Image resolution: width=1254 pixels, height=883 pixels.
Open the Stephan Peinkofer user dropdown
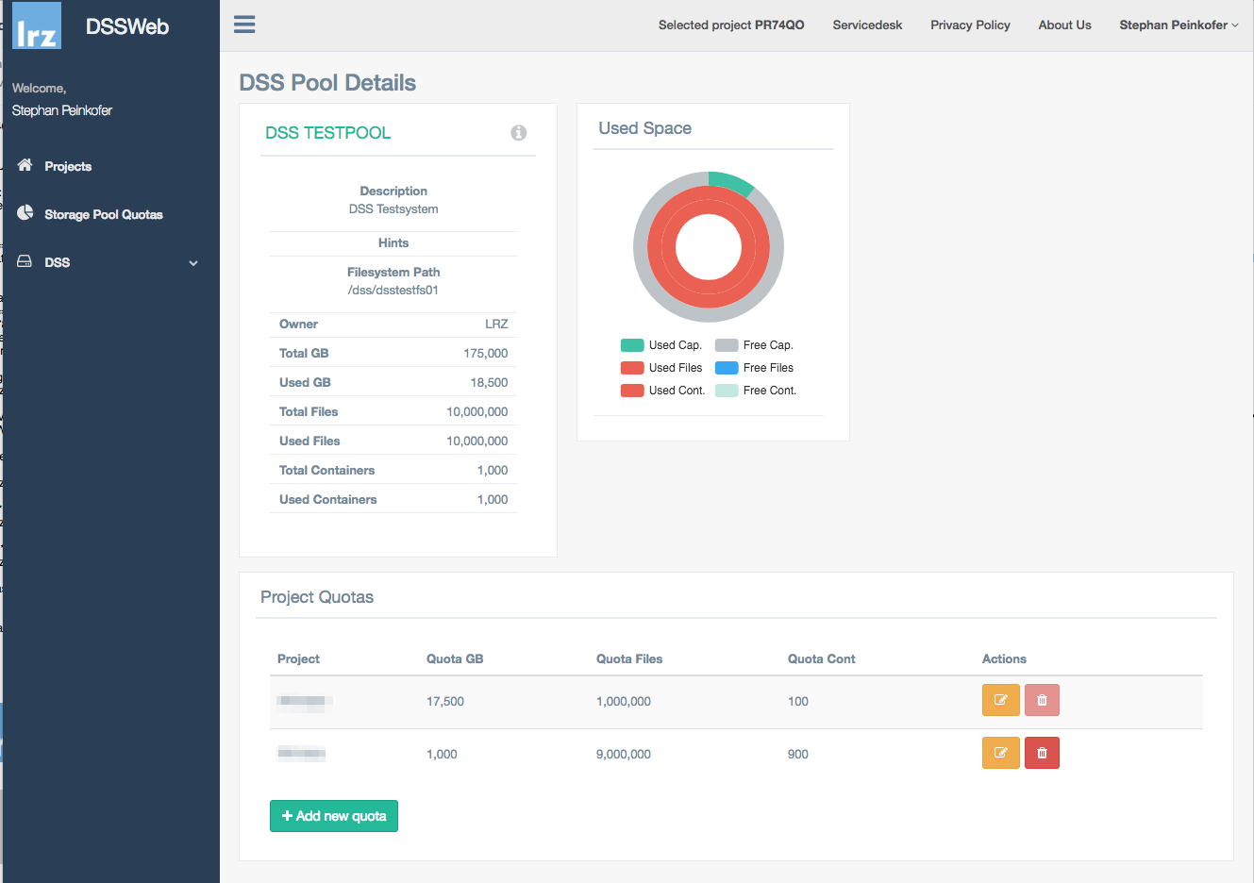pos(1178,25)
